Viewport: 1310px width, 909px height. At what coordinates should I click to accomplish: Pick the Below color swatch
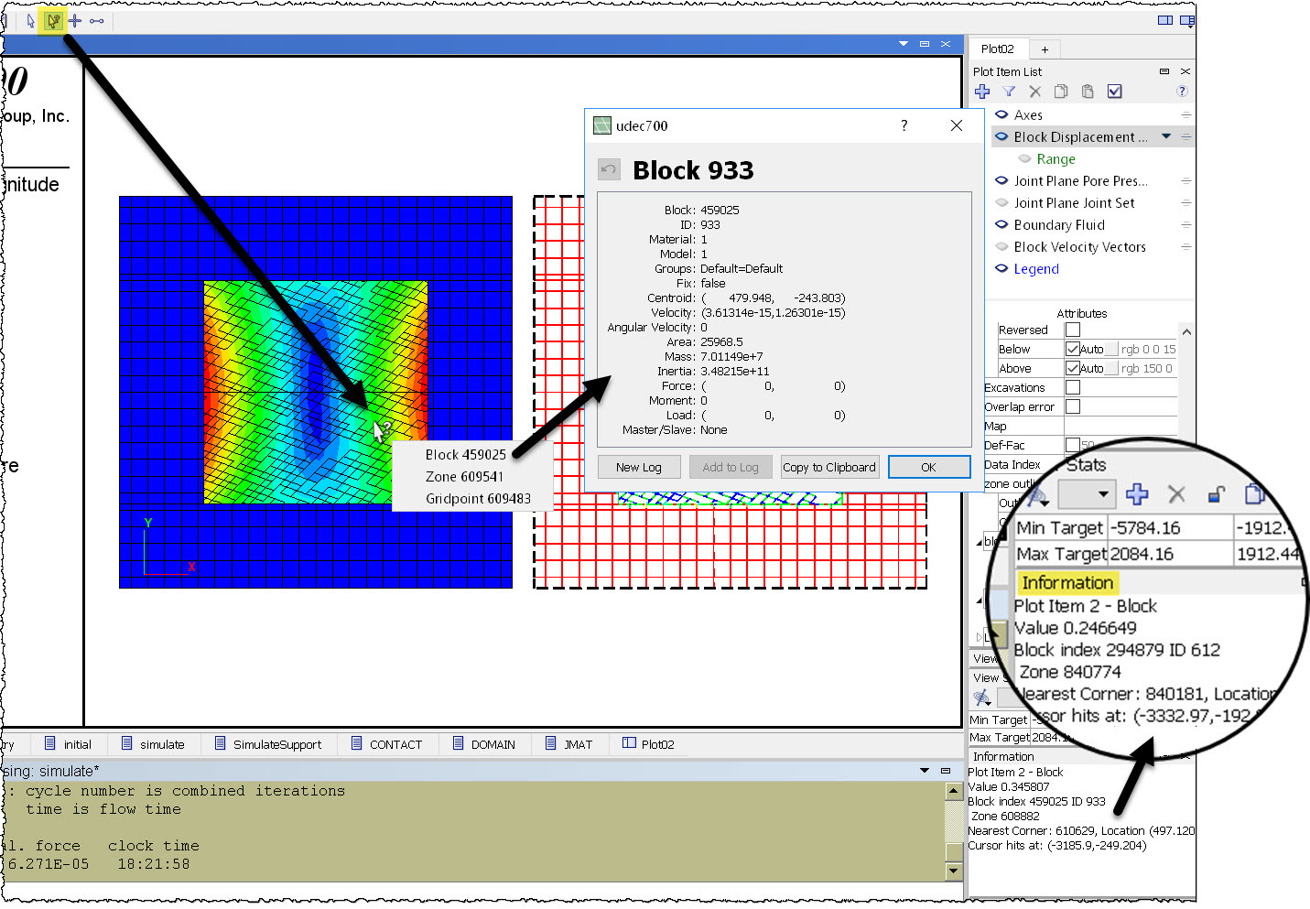(1111, 349)
